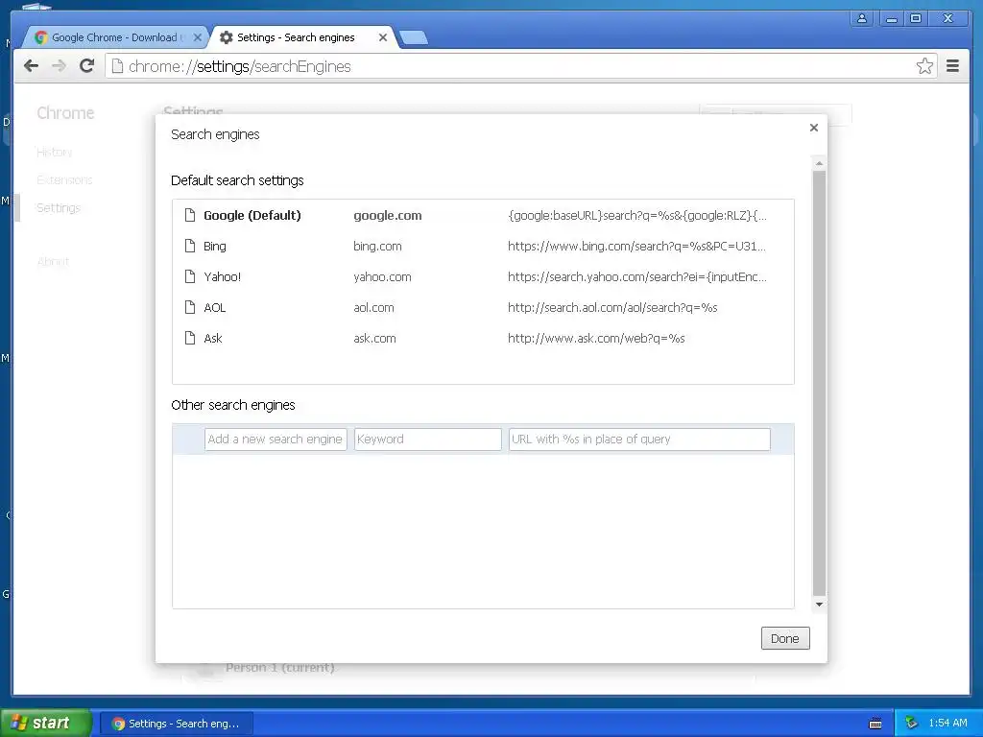Open the Windows start menu
The image size is (983, 737).
pyautogui.click(x=45, y=724)
